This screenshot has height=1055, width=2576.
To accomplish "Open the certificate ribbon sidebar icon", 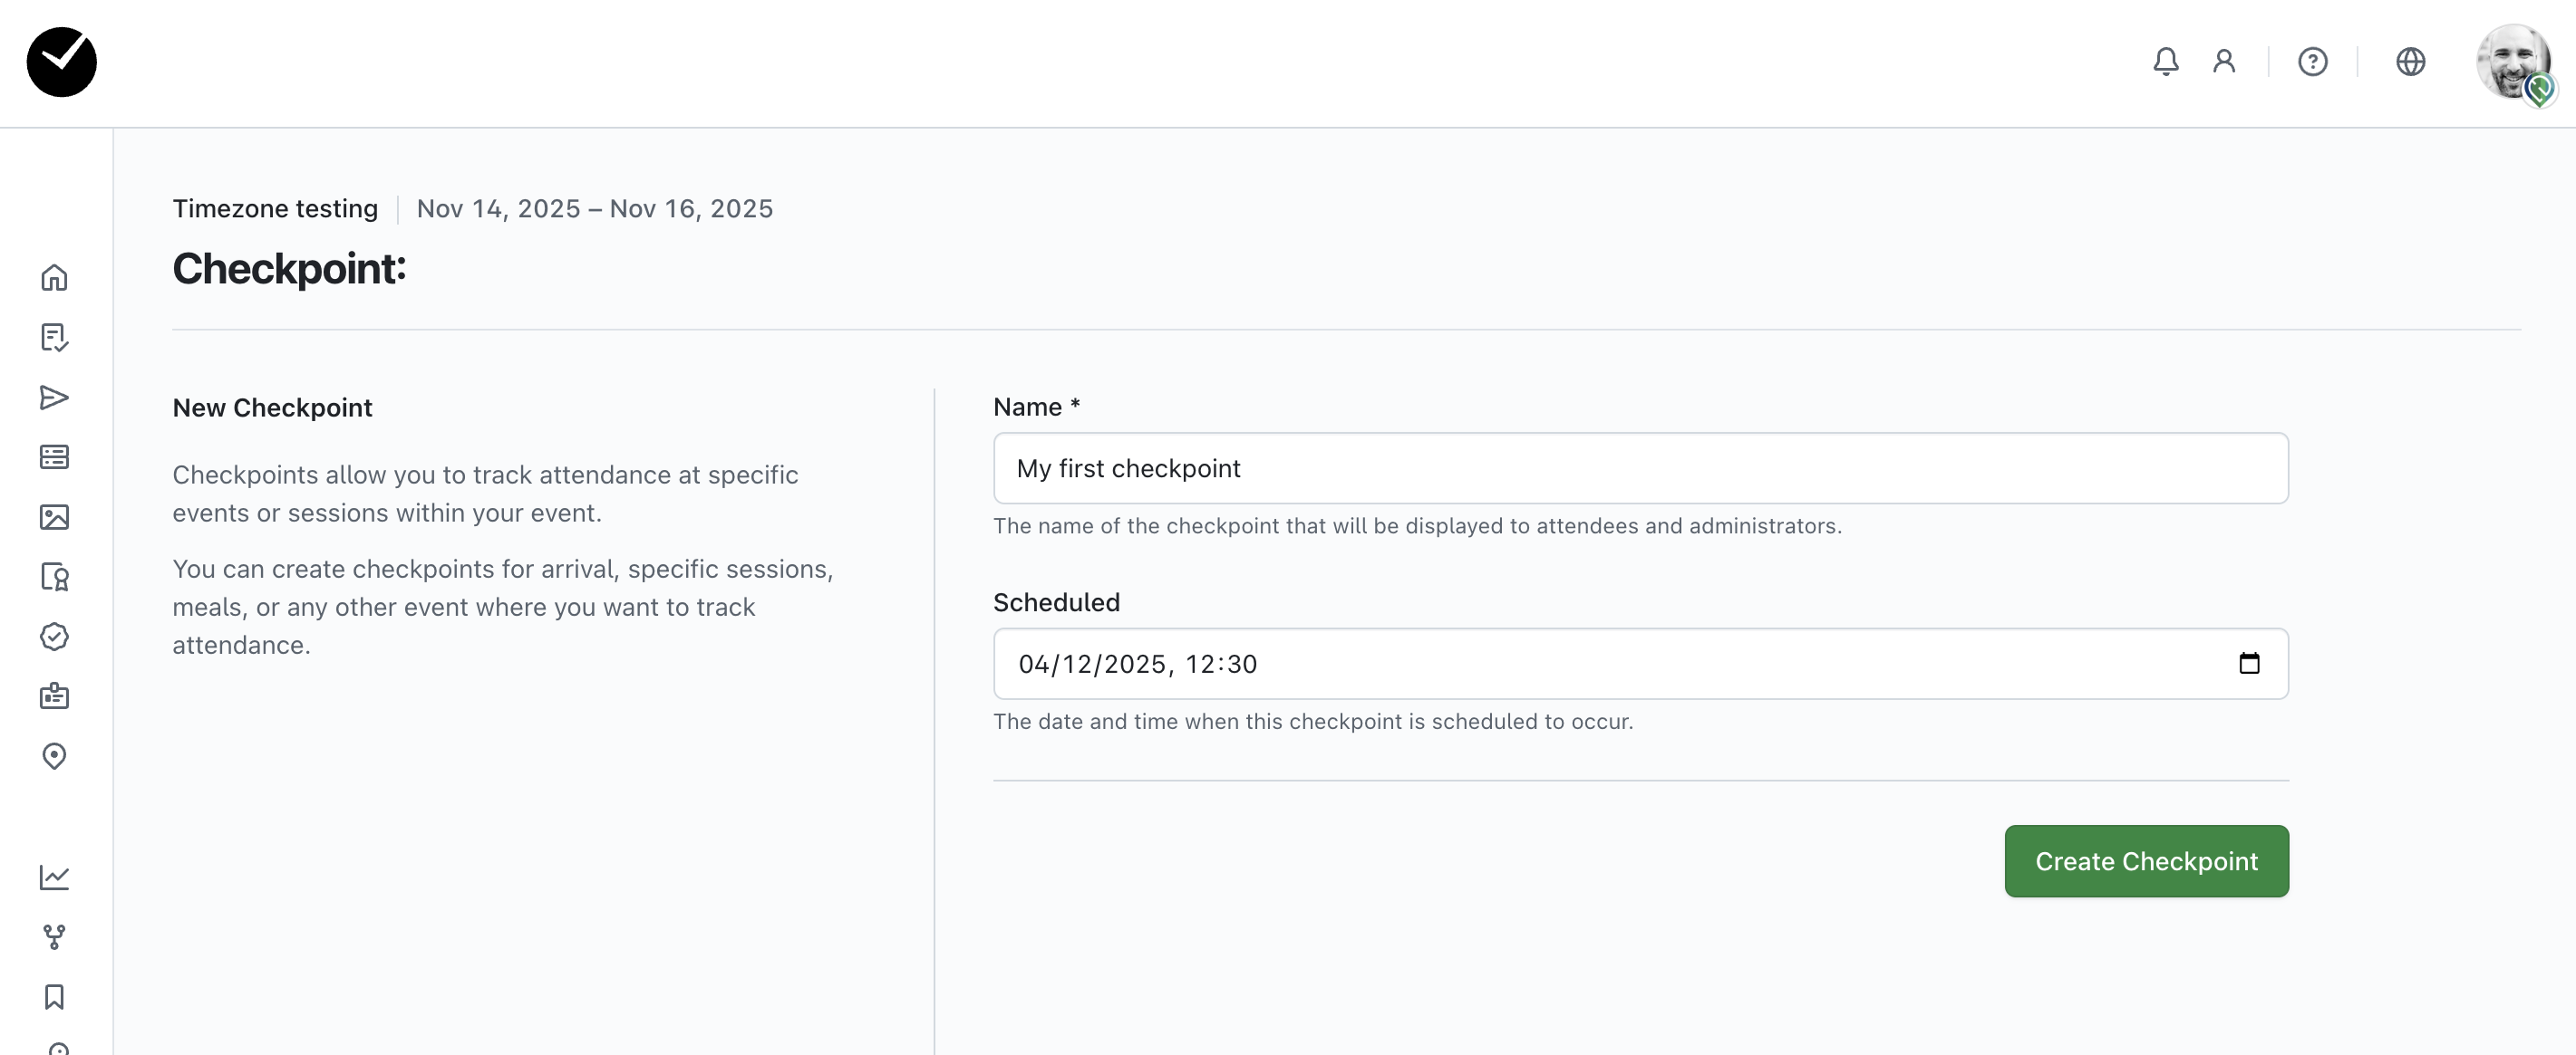I will tap(54, 578).
